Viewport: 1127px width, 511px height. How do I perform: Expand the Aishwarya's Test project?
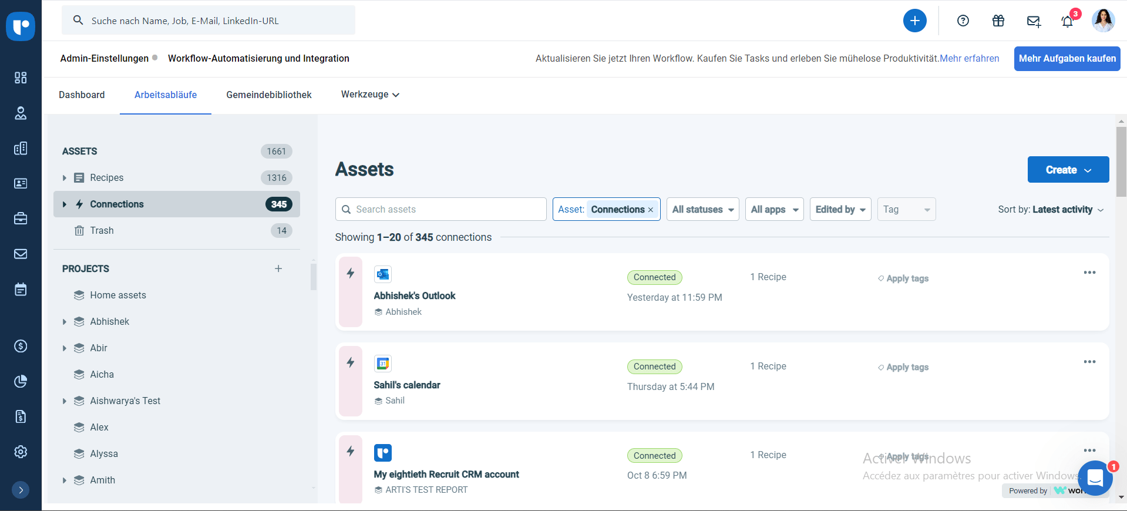[65, 401]
